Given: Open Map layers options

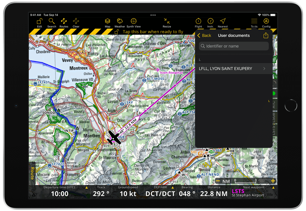Looking at the screenshot, I should (x=108, y=23).
